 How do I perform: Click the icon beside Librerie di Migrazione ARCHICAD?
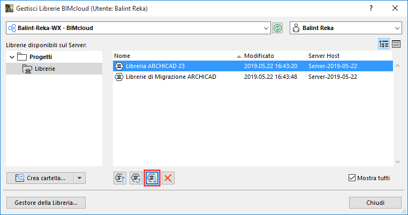point(119,77)
